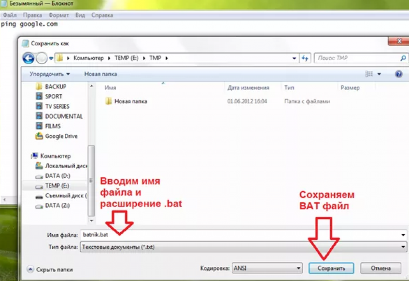The width and height of the screenshot is (409, 281).
Task: Click navigation pane scrollbar thumb
Action: click(x=91, y=181)
